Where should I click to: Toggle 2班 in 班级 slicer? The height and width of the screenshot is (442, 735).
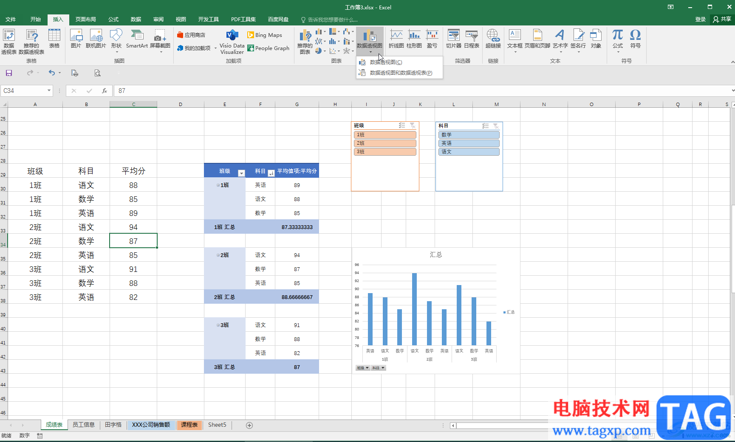pyautogui.click(x=385, y=143)
